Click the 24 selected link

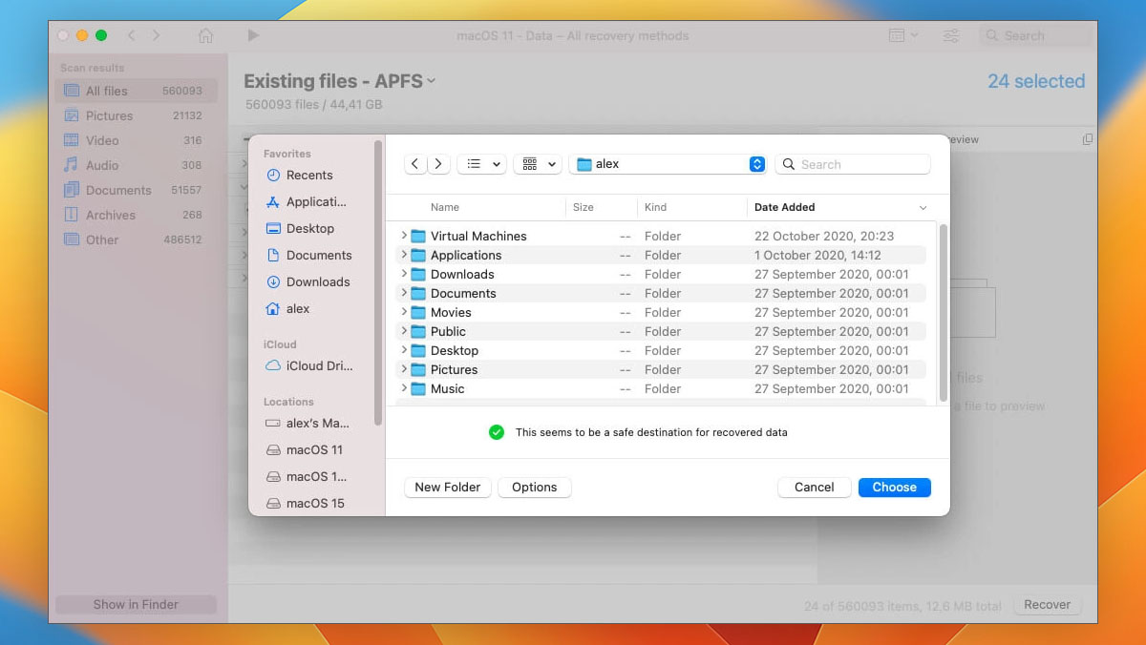pos(1036,81)
